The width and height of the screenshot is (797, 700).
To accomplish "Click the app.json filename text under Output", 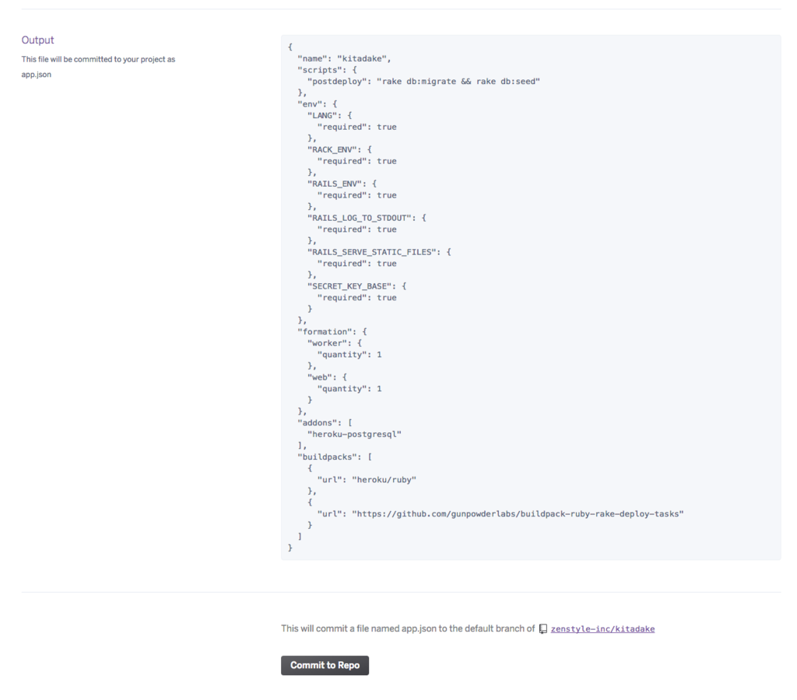I will click(x=36, y=75).
